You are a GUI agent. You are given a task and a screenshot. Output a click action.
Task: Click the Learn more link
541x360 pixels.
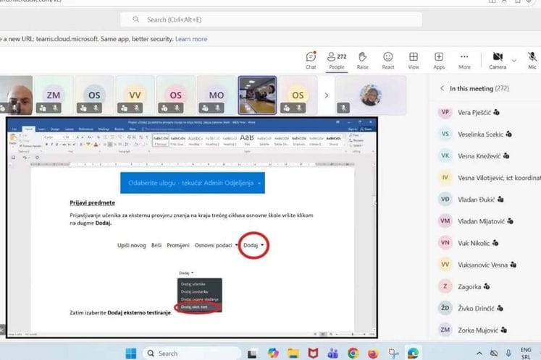click(x=190, y=39)
